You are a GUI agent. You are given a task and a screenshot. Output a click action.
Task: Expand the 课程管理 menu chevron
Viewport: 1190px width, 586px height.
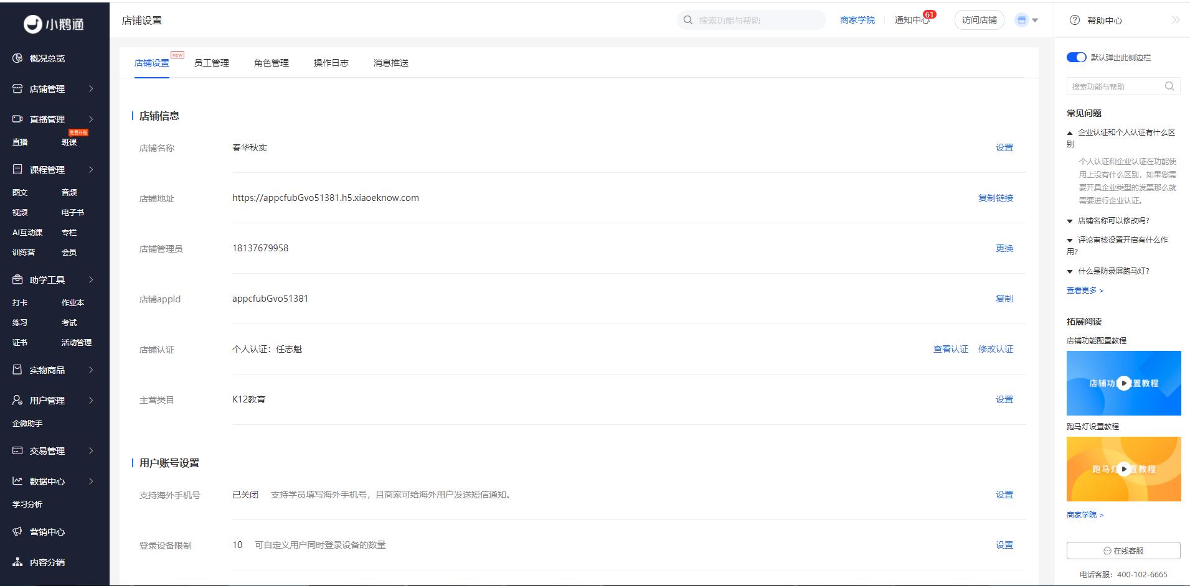91,170
